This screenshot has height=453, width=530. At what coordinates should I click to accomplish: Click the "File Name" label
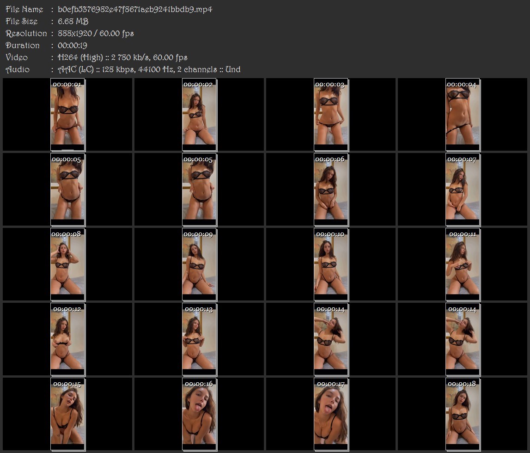point(24,9)
